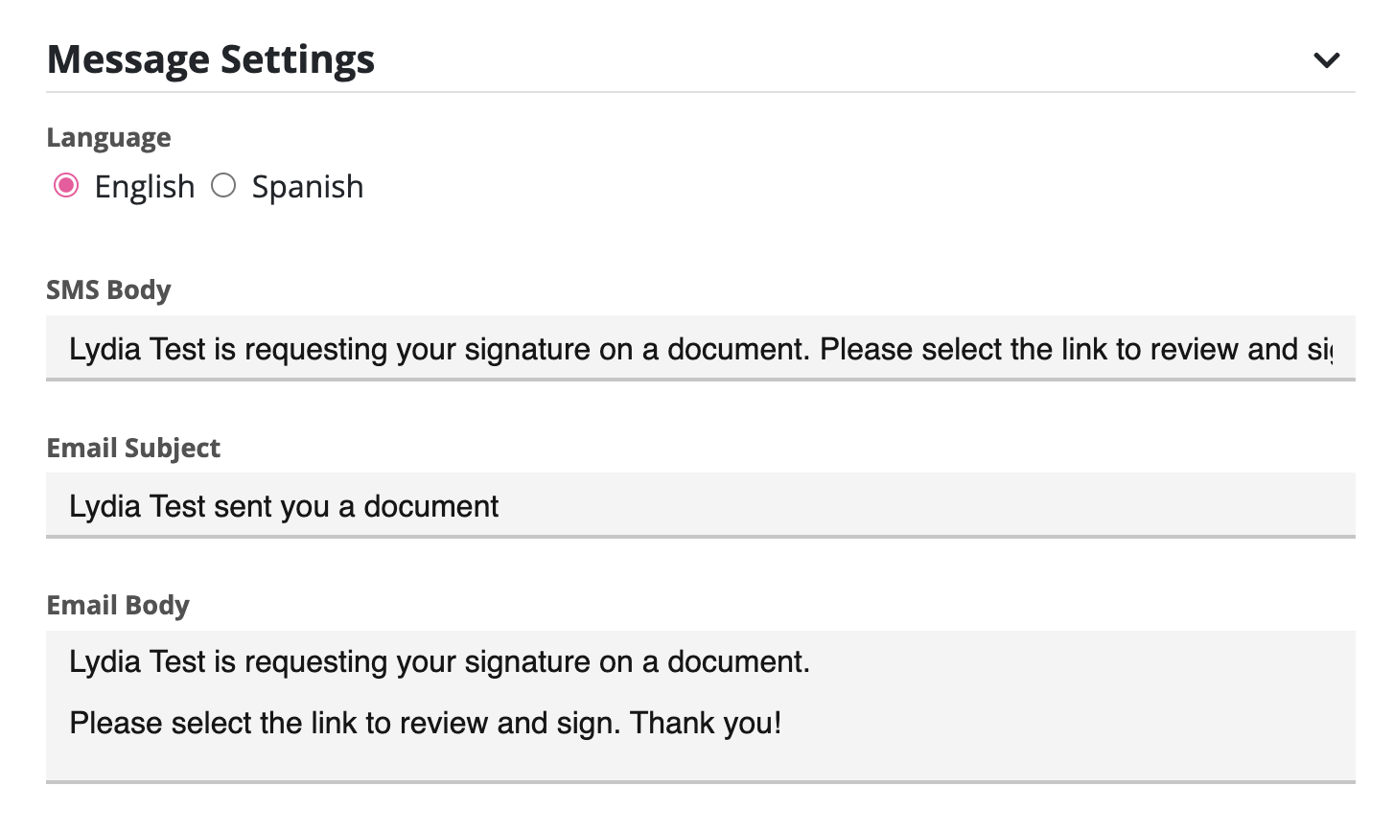Switch message language to Spanish
Viewport: 1394px width, 832px height.
[223, 186]
